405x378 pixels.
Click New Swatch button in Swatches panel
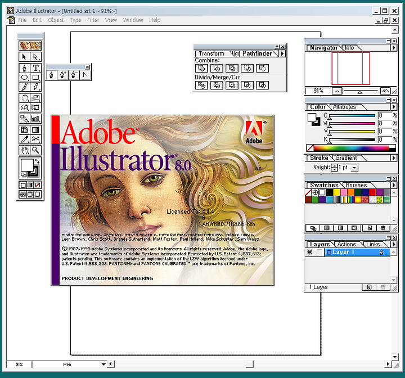[370, 228]
